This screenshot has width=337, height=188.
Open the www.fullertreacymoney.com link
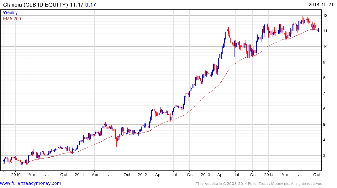click(x=30, y=184)
